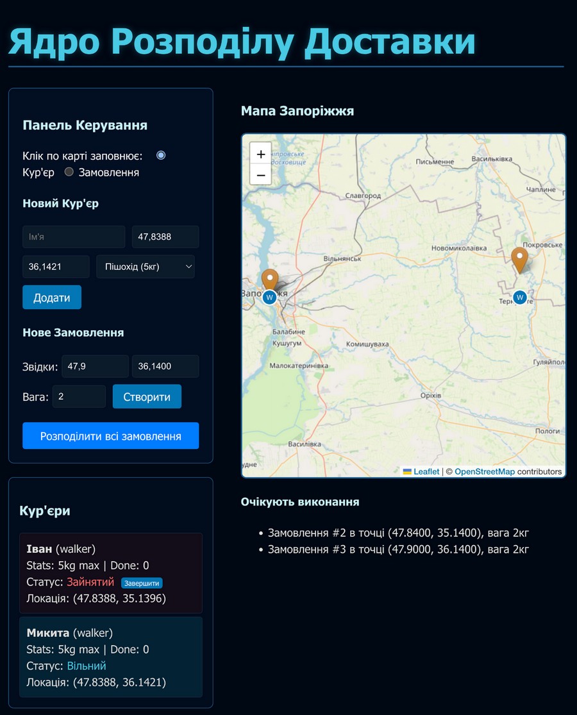577x715 pixels.
Task: Click the courier latitude field 47,8388
Action: pos(165,237)
